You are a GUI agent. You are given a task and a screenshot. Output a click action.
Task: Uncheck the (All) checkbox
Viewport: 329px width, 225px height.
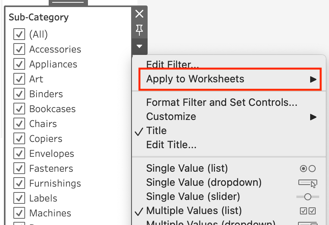point(19,34)
